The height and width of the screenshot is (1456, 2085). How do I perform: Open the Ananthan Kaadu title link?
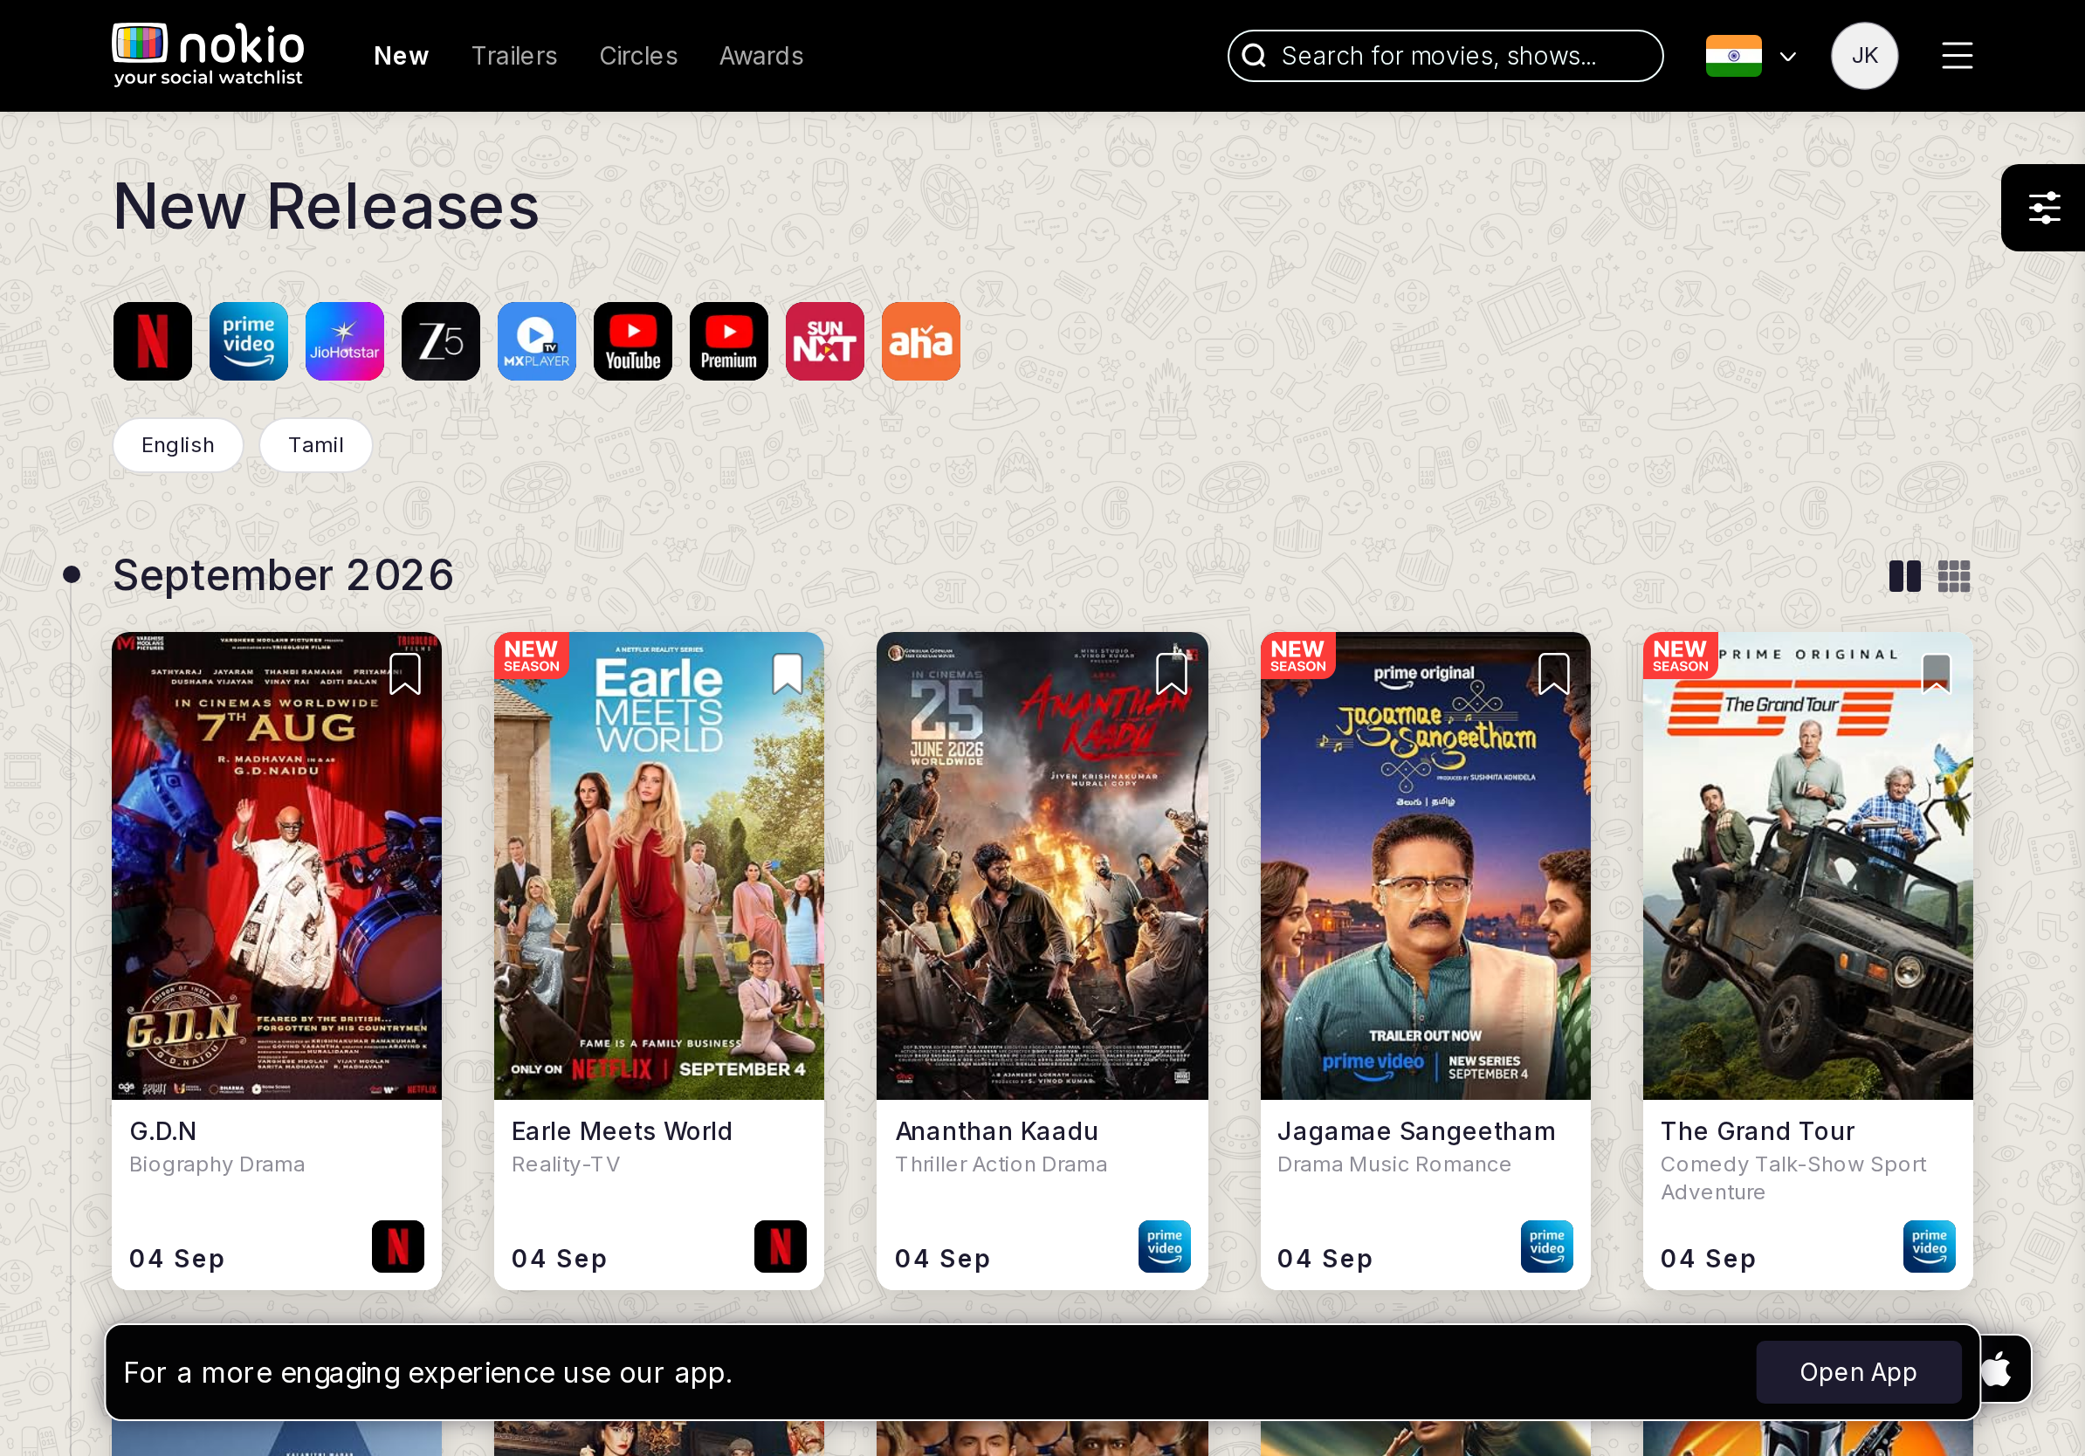[997, 1131]
